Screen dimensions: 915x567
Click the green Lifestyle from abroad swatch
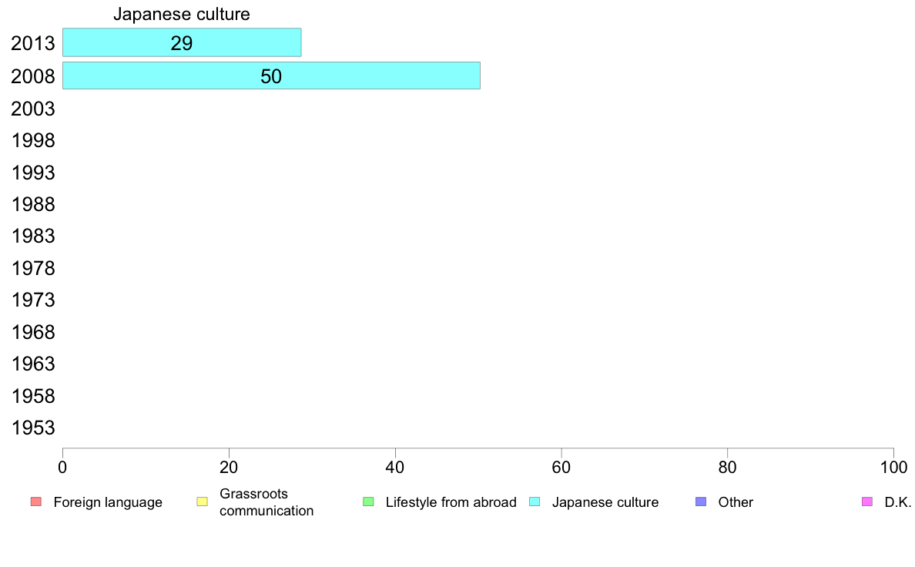click(x=368, y=502)
